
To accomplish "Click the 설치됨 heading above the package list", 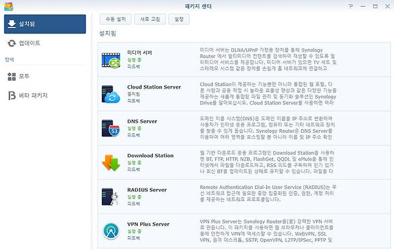I will coord(108,33).
